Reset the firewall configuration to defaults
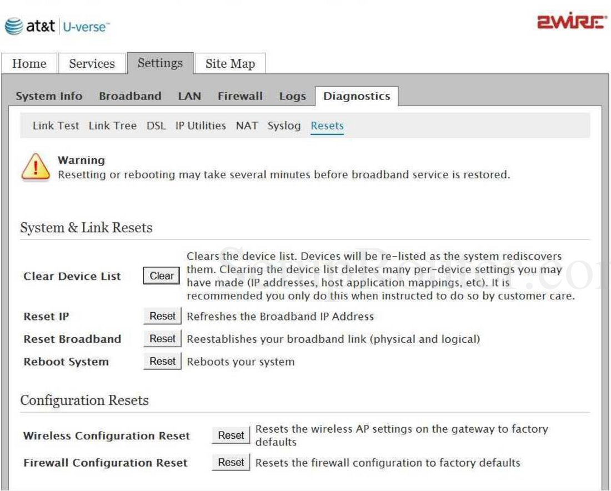The image size is (611, 491). (231, 462)
